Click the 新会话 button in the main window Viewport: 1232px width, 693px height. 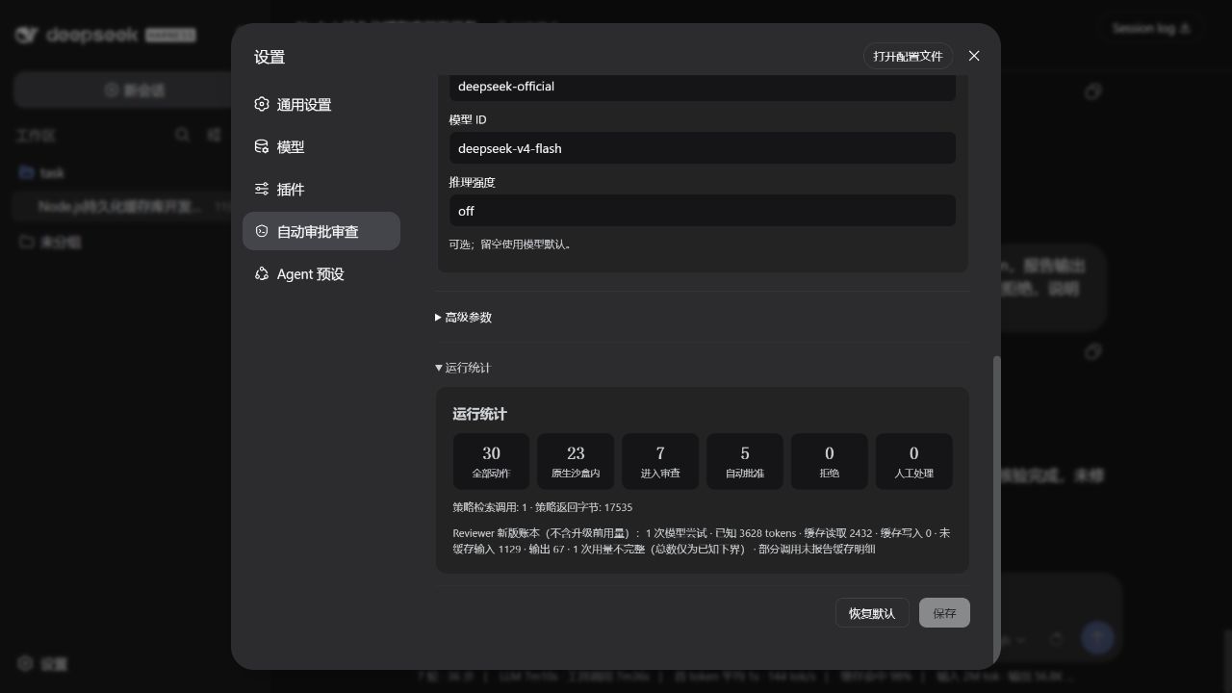pyautogui.click(x=136, y=90)
